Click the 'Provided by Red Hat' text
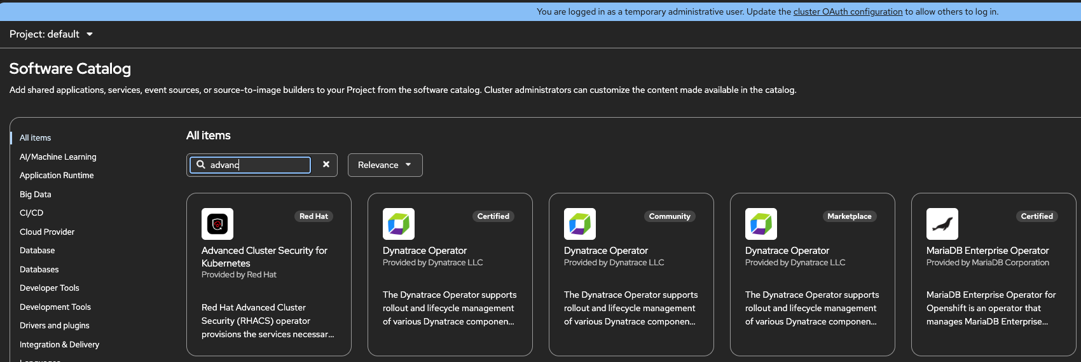Viewport: 1081px width, 362px height. (239, 275)
